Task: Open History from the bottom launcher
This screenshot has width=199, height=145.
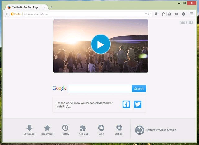Action: [x=65, y=130]
